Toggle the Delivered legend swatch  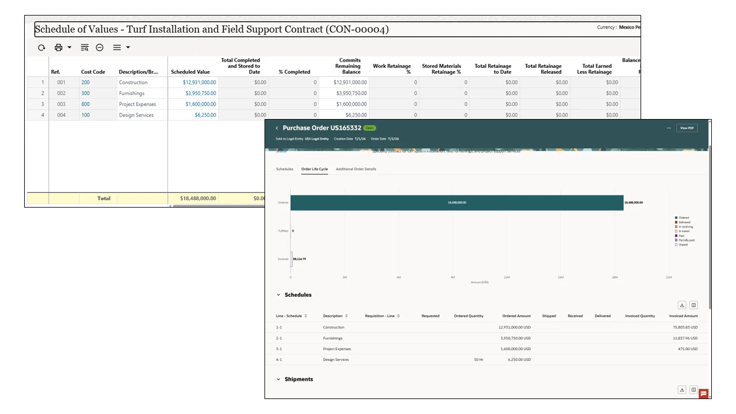click(x=676, y=223)
